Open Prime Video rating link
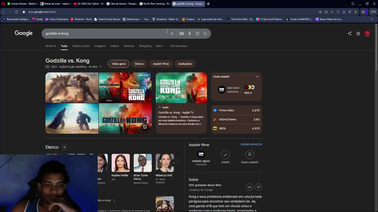Image resolution: width=378 pixels, height=212 pixels. [x=236, y=110]
